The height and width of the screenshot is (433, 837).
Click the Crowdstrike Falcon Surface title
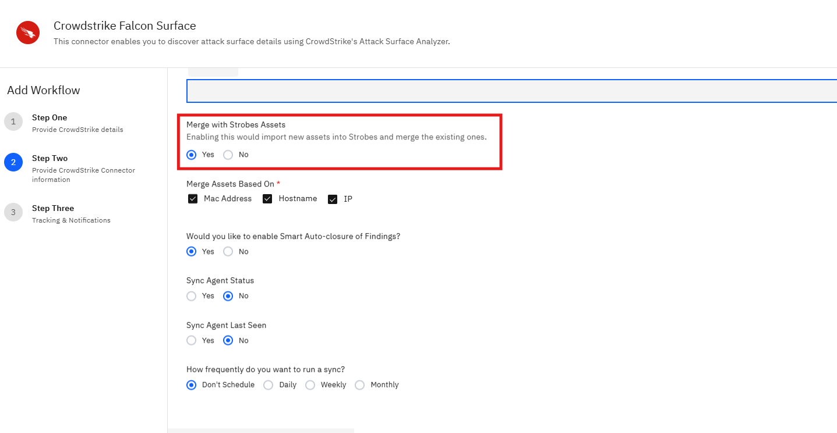tap(125, 26)
